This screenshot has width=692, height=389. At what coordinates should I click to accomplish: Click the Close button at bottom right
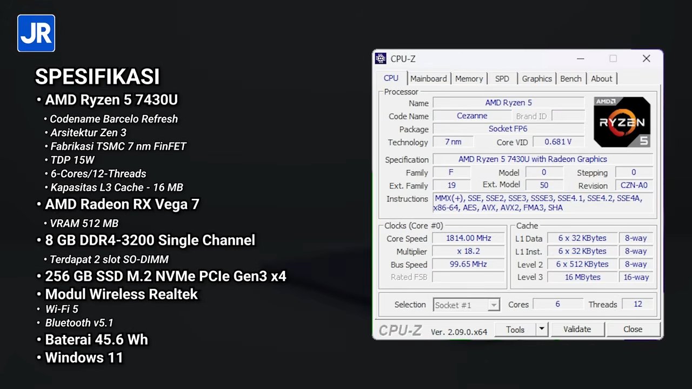pyautogui.click(x=633, y=330)
